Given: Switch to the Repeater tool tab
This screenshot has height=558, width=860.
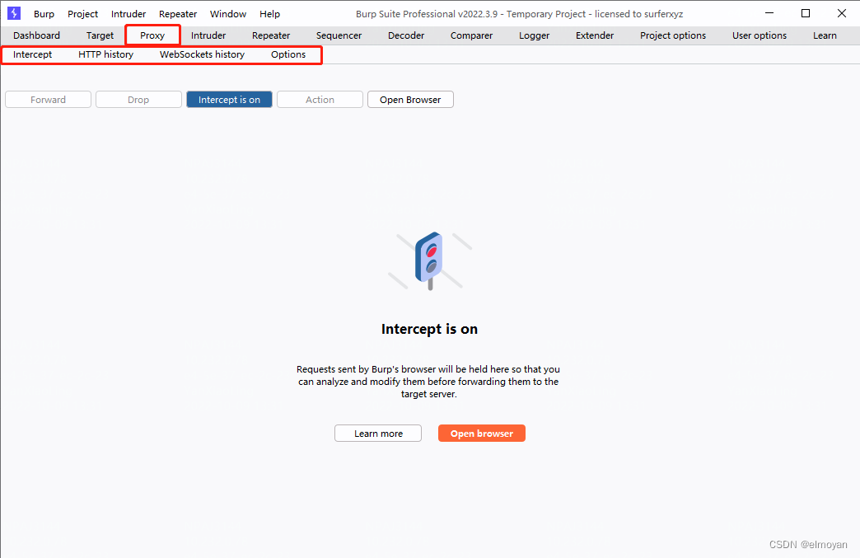Looking at the screenshot, I should [271, 35].
